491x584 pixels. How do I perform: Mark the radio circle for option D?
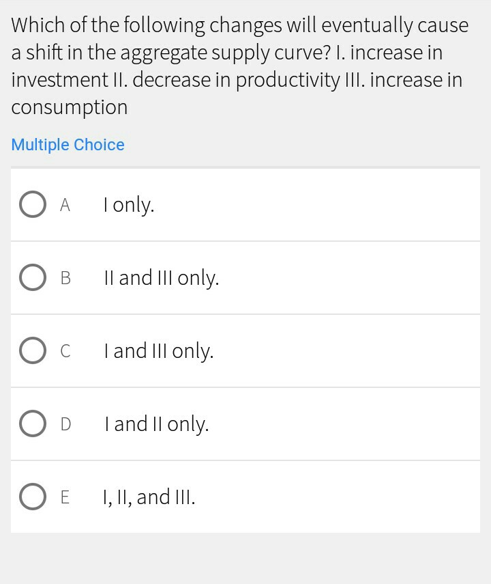tap(32, 423)
